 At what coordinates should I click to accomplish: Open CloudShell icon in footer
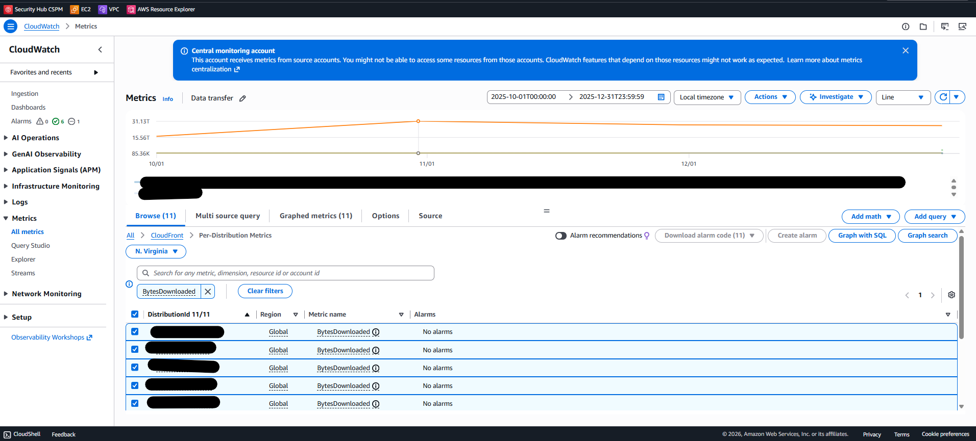pyautogui.click(x=7, y=434)
